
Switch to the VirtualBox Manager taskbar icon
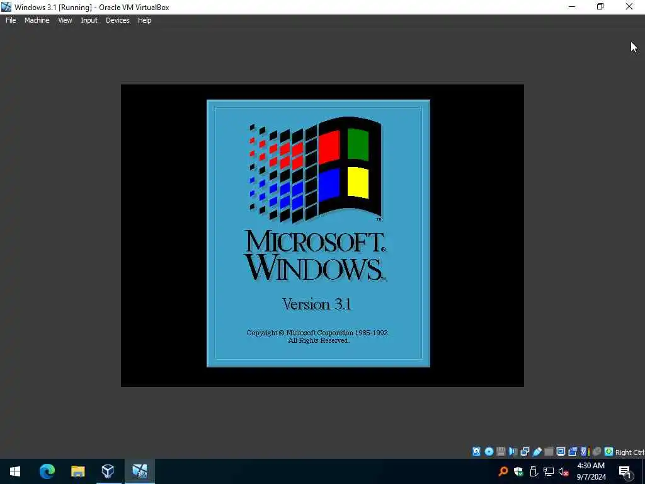(x=108, y=471)
